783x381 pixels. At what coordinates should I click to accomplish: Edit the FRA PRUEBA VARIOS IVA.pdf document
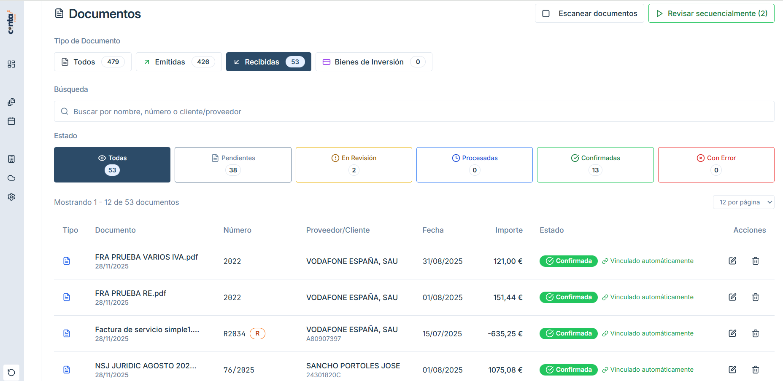pyautogui.click(x=732, y=261)
